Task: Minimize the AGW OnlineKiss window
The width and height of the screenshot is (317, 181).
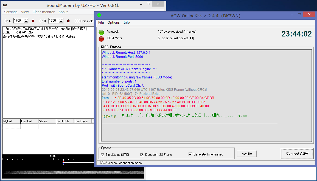Action: [x=292, y=15]
